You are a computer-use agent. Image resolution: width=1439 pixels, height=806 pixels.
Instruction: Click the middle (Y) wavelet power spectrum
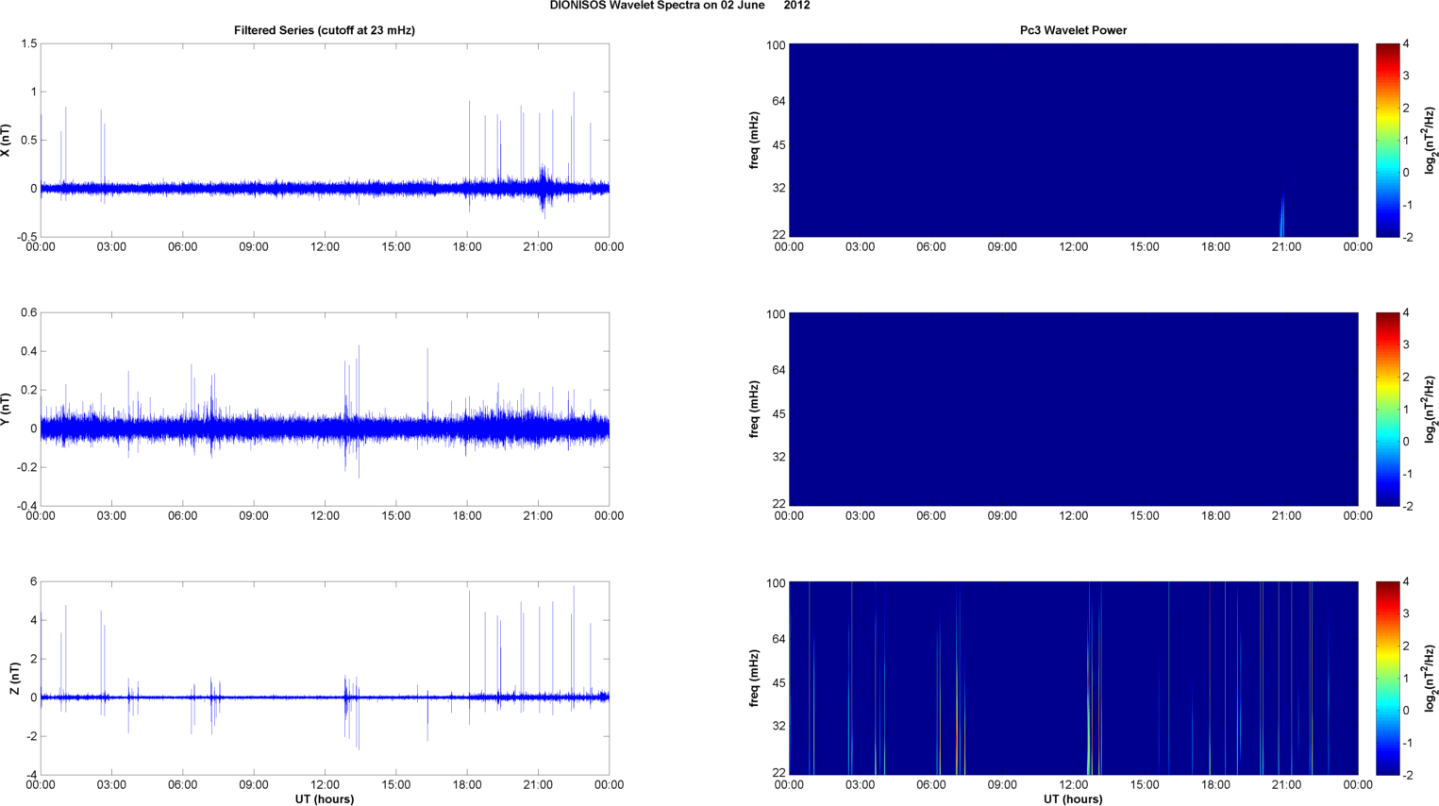(x=1073, y=410)
